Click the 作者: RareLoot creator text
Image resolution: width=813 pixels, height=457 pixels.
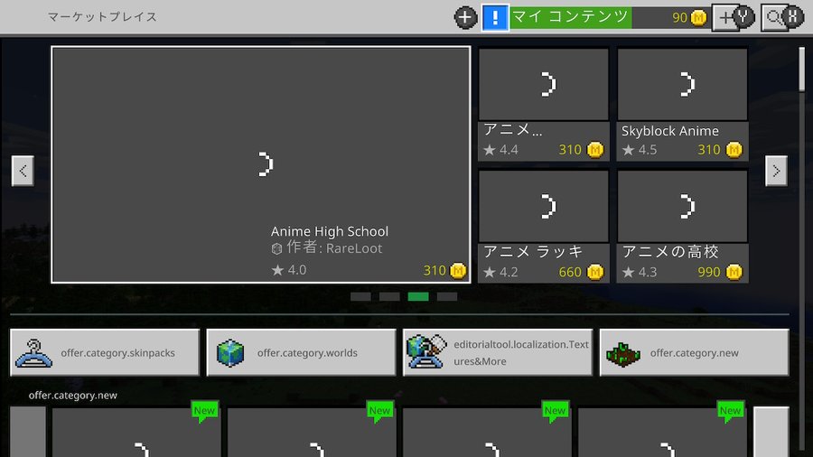(327, 248)
